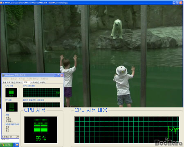Open the 파일(F) menu in Task Manager
184x147 pixels.
coord(5,79)
